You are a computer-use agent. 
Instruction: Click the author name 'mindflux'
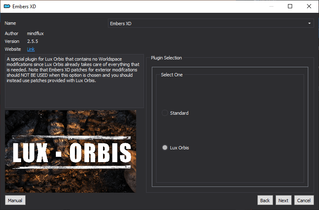pos(35,33)
